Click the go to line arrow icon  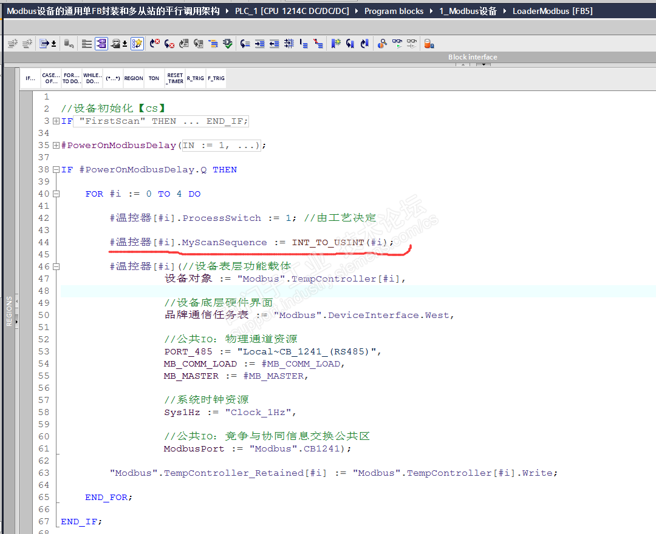[245, 44]
